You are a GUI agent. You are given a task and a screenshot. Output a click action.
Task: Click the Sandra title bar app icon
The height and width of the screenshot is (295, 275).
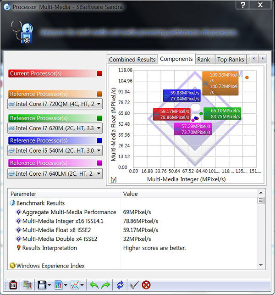click(x=7, y=7)
